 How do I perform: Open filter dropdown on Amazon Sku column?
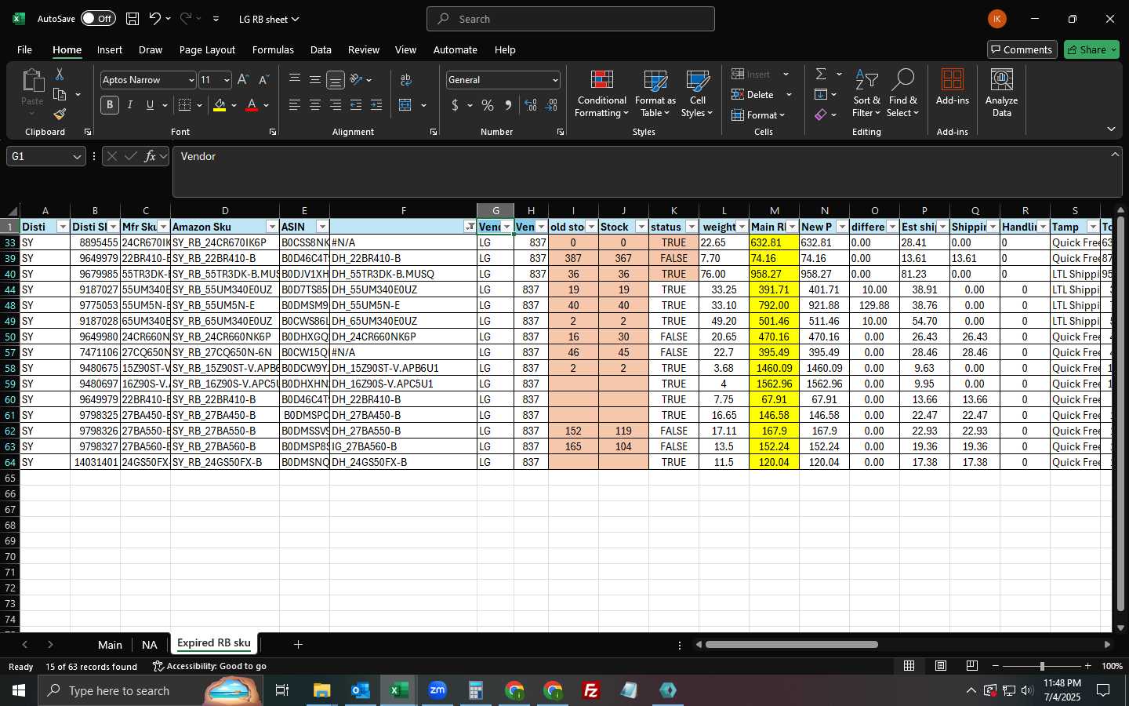271,227
